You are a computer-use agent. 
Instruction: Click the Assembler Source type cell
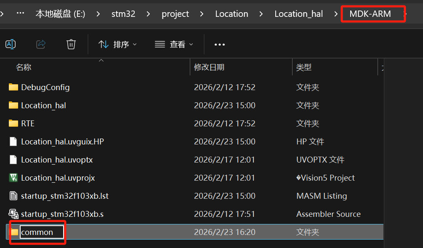pos(328,214)
